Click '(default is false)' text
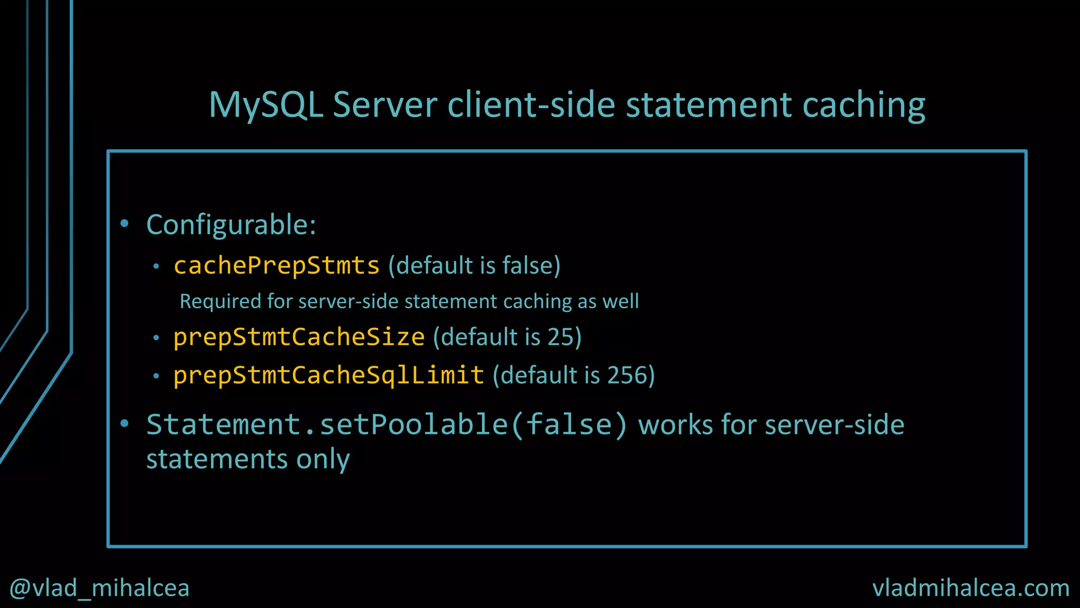 pos(475,265)
